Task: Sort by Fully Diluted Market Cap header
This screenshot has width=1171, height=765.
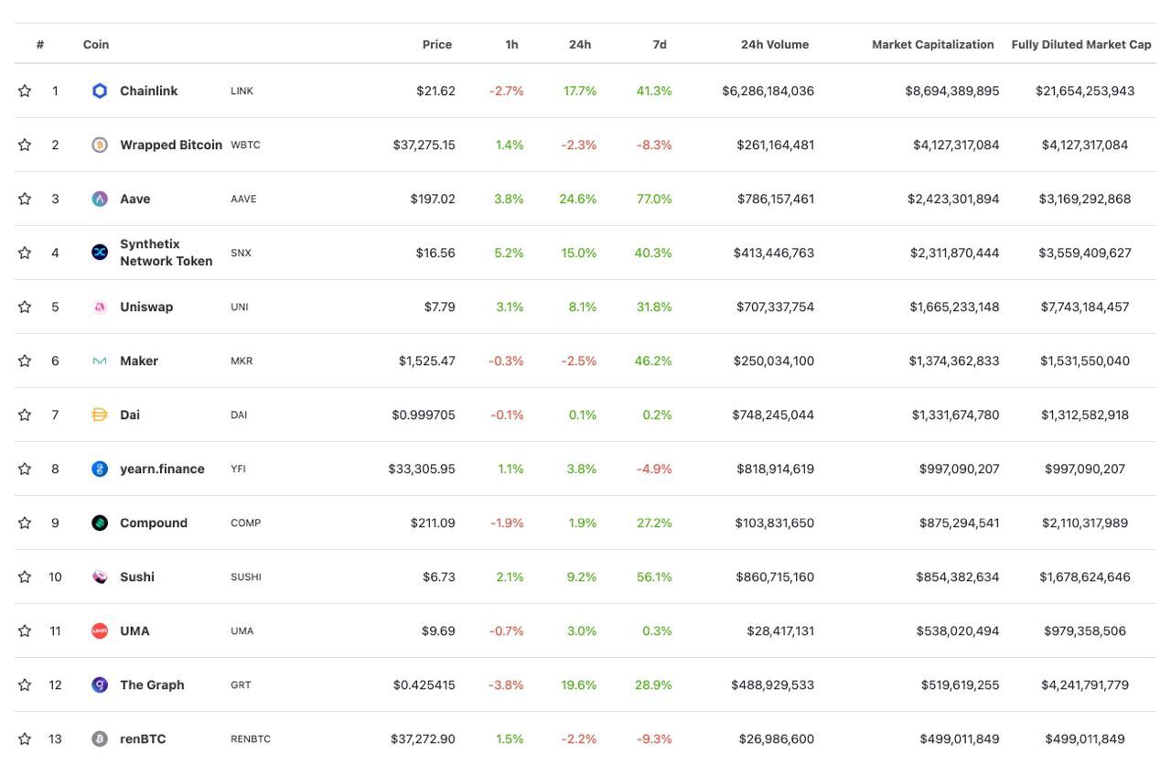Action: coord(1081,44)
